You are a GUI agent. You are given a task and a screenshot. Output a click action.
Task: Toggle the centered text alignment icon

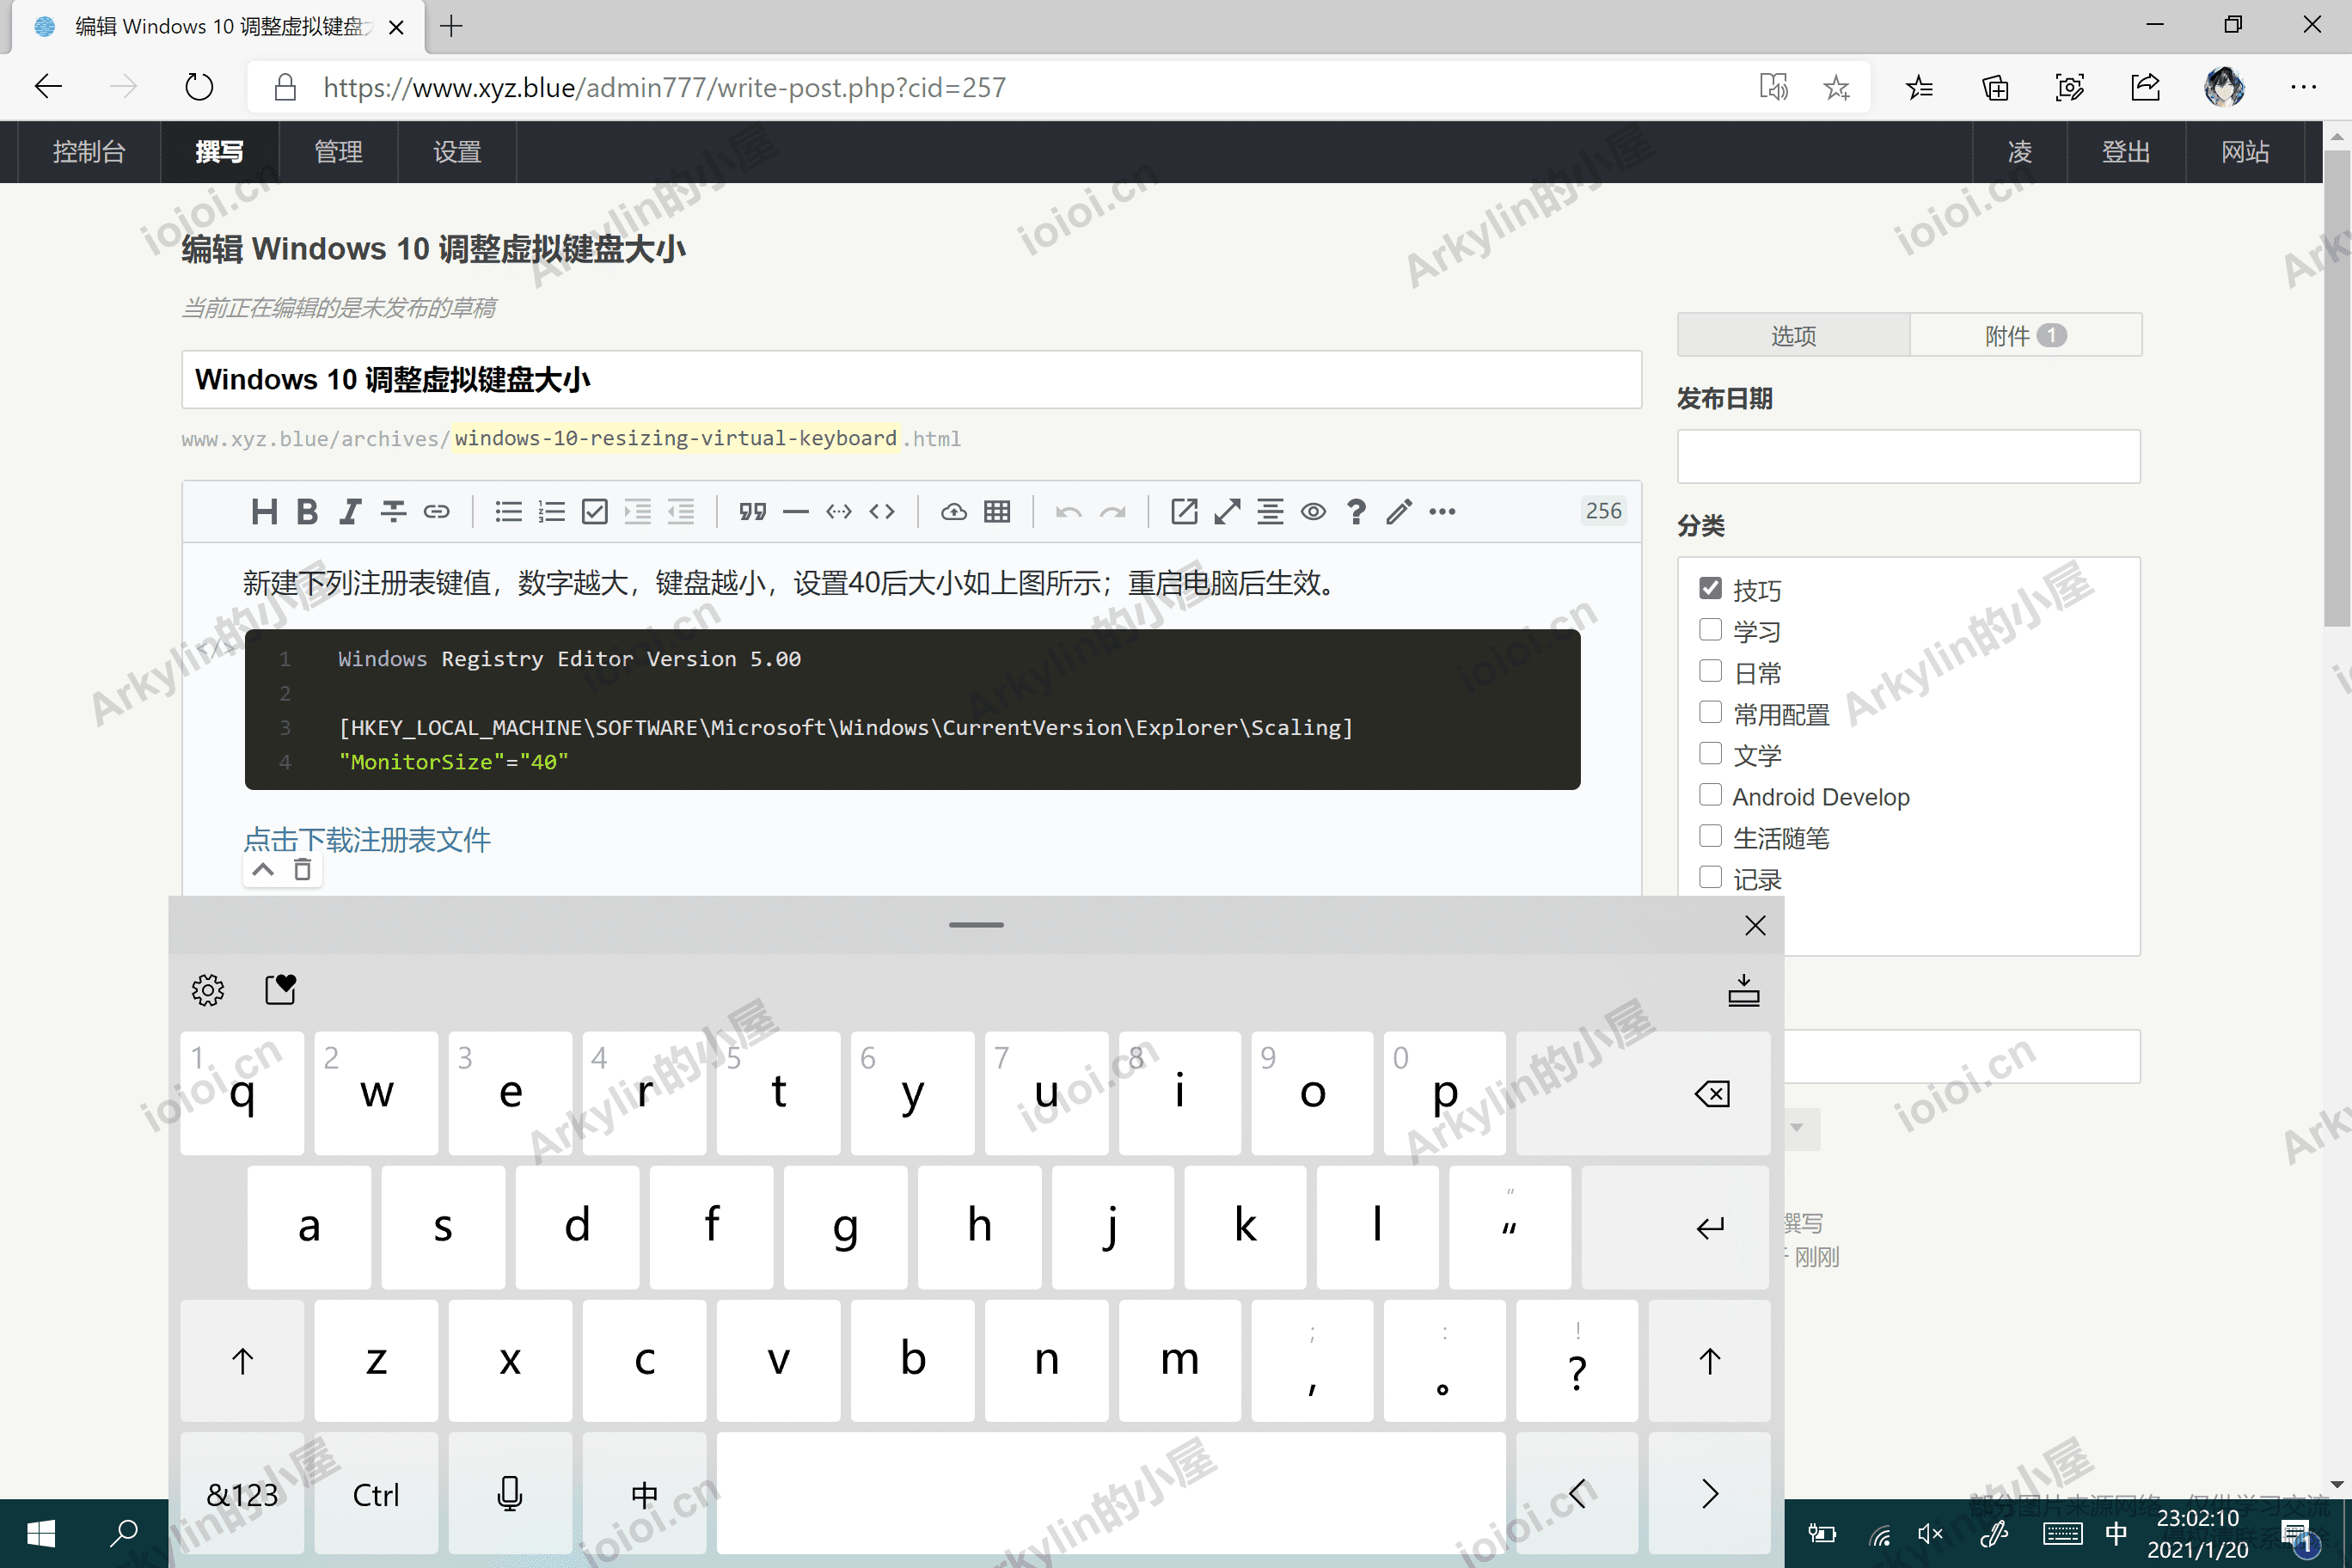pyautogui.click(x=1270, y=512)
